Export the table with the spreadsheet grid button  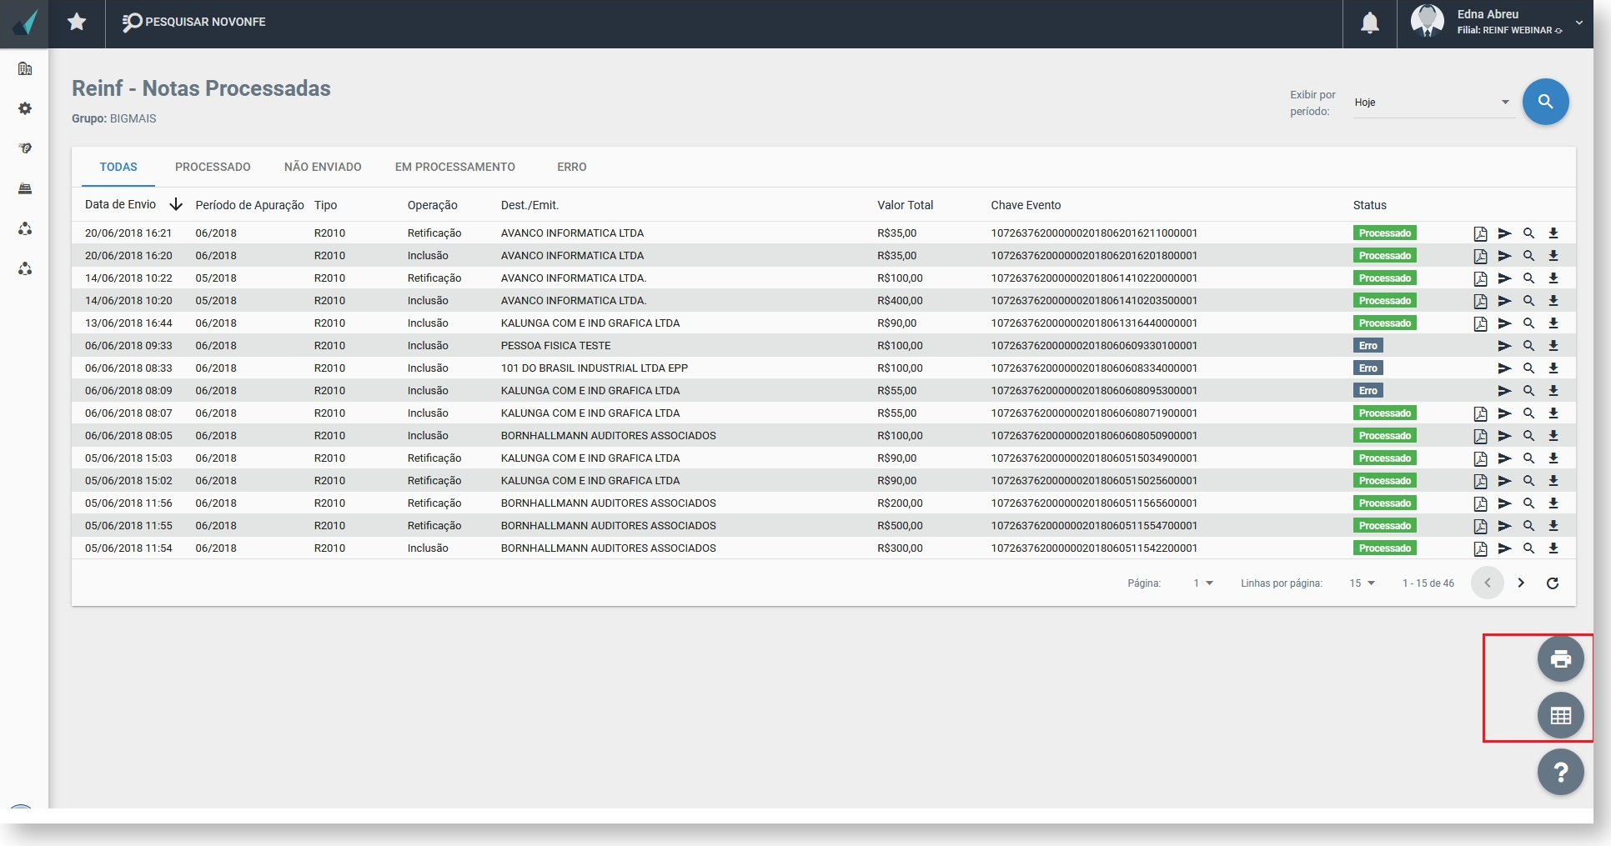coord(1560,715)
